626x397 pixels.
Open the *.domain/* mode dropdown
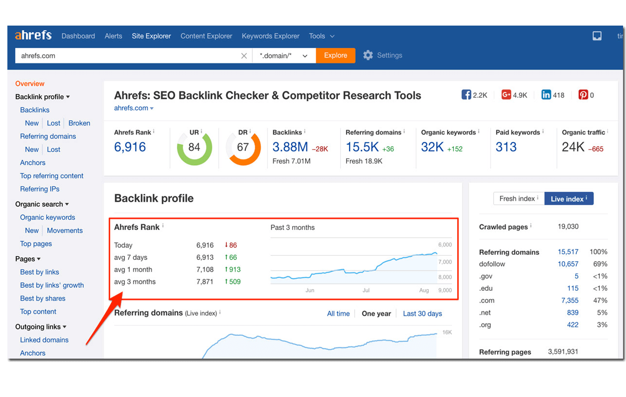(284, 56)
